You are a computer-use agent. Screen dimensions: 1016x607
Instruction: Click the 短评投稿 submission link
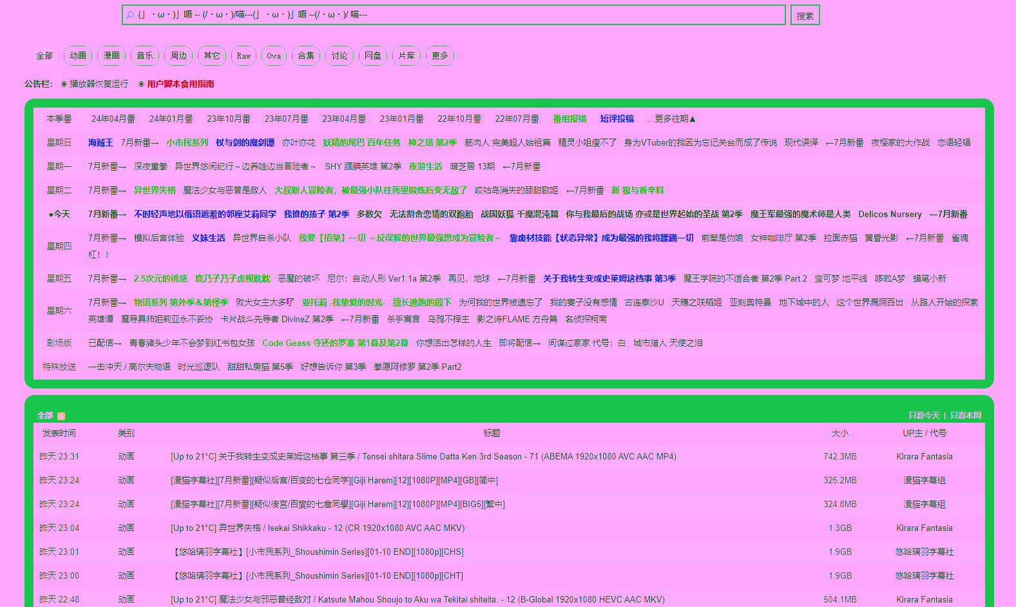tap(617, 119)
